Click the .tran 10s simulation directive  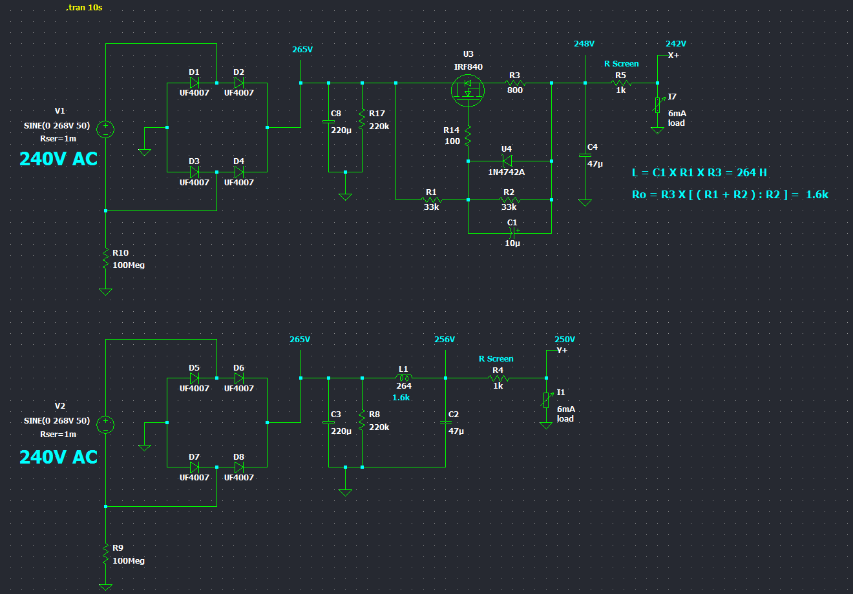[x=85, y=8]
